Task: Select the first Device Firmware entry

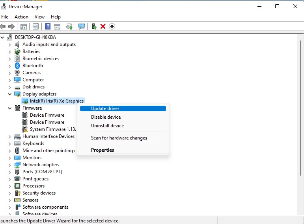Action: (x=47, y=115)
